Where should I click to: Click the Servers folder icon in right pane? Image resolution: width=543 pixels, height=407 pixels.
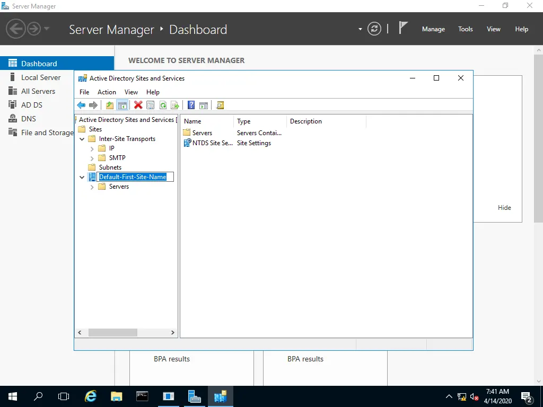point(187,132)
